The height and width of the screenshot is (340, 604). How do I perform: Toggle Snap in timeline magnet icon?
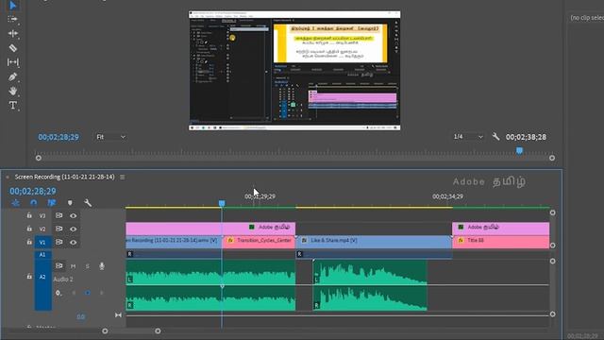coord(34,203)
